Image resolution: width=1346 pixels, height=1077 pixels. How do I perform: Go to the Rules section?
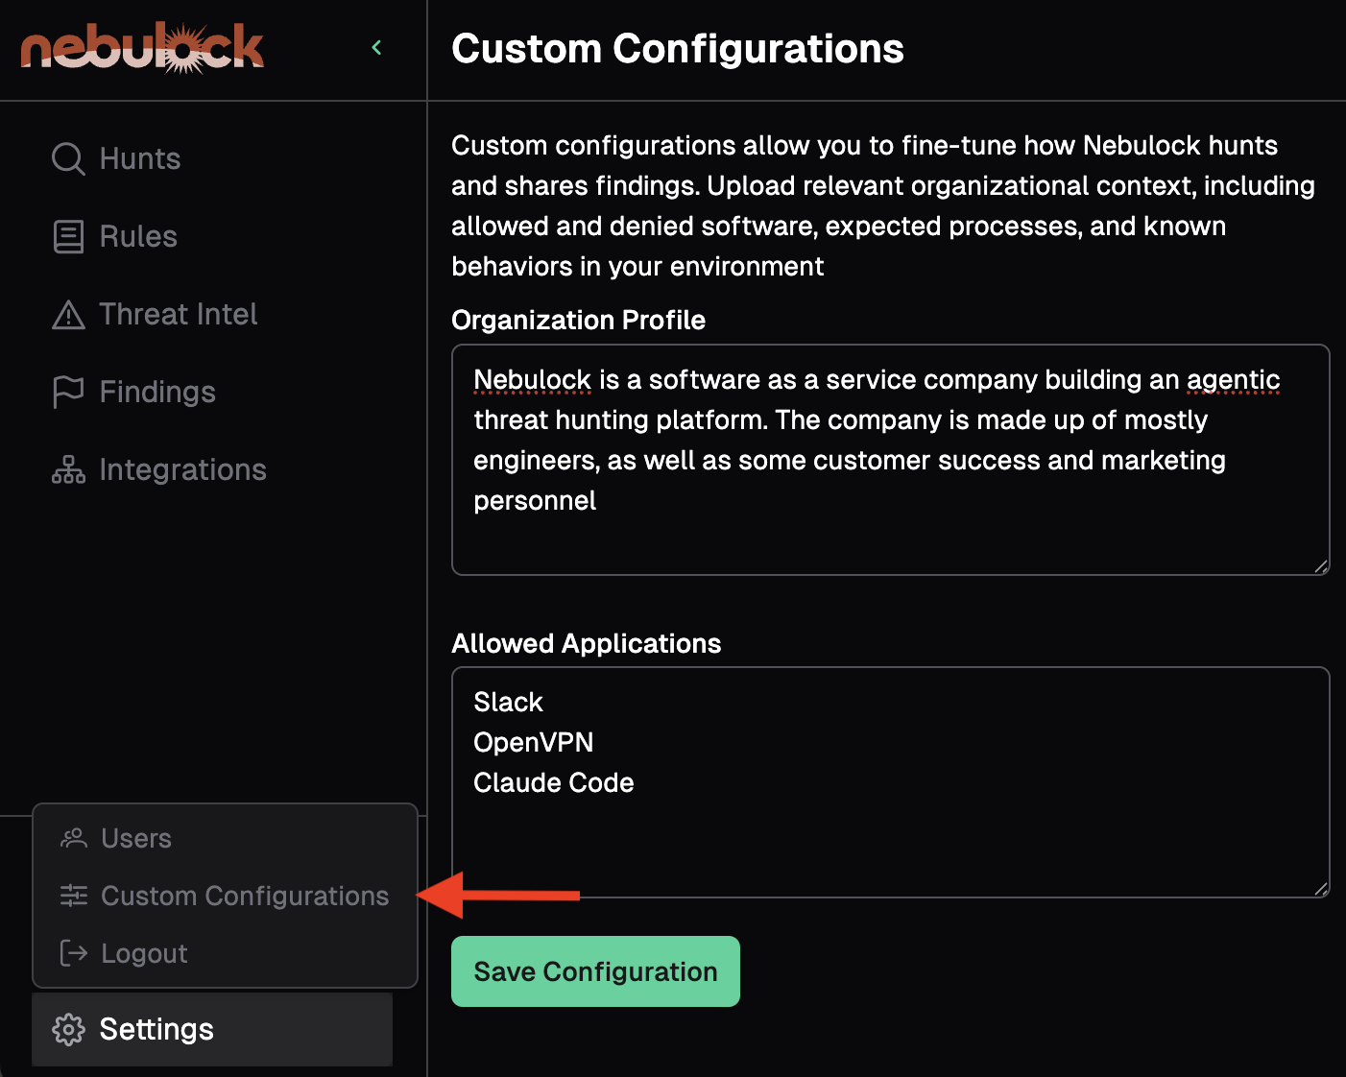coord(138,236)
